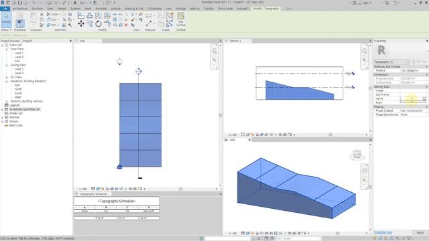Select the South elevation in the browser
Viewport: 429px width, 241px height.
(18, 93)
